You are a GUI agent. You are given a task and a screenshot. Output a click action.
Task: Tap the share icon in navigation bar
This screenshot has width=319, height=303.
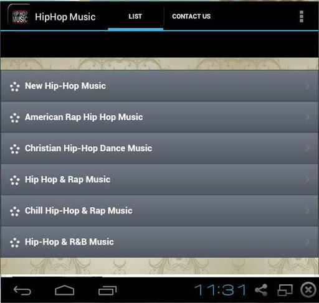tap(261, 290)
